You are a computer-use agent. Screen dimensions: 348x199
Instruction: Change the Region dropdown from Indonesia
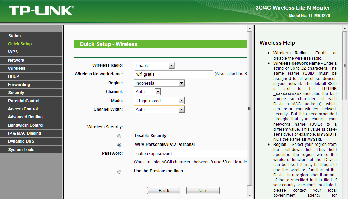(181, 83)
